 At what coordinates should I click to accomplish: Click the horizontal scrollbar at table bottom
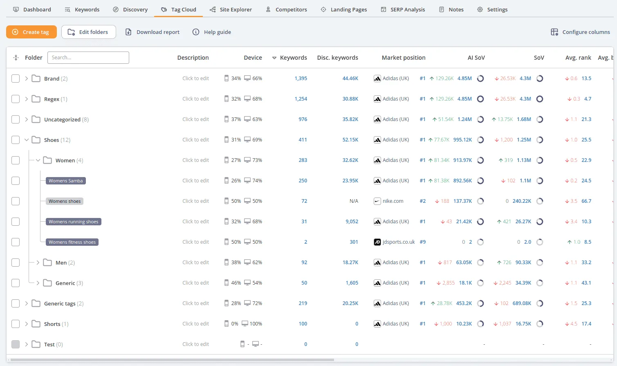pyautogui.click(x=172, y=360)
